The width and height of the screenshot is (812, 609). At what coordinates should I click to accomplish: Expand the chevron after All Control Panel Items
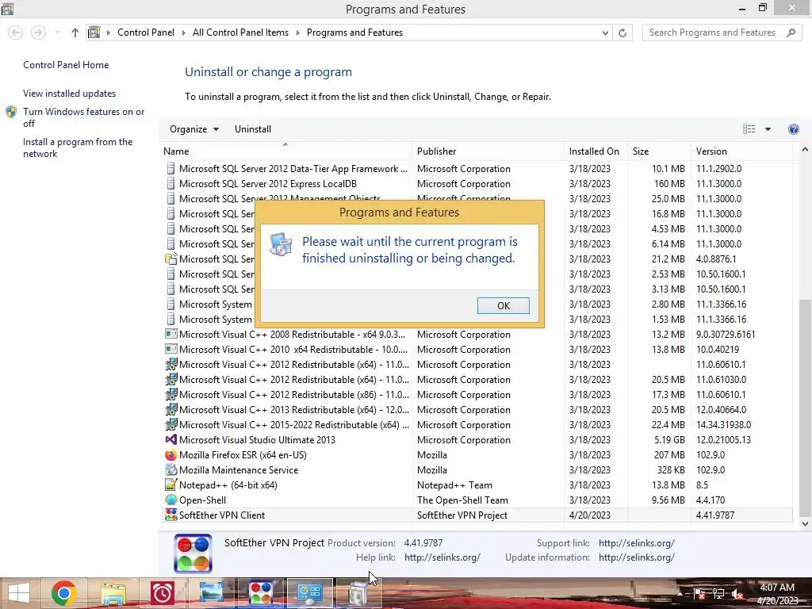click(x=298, y=33)
